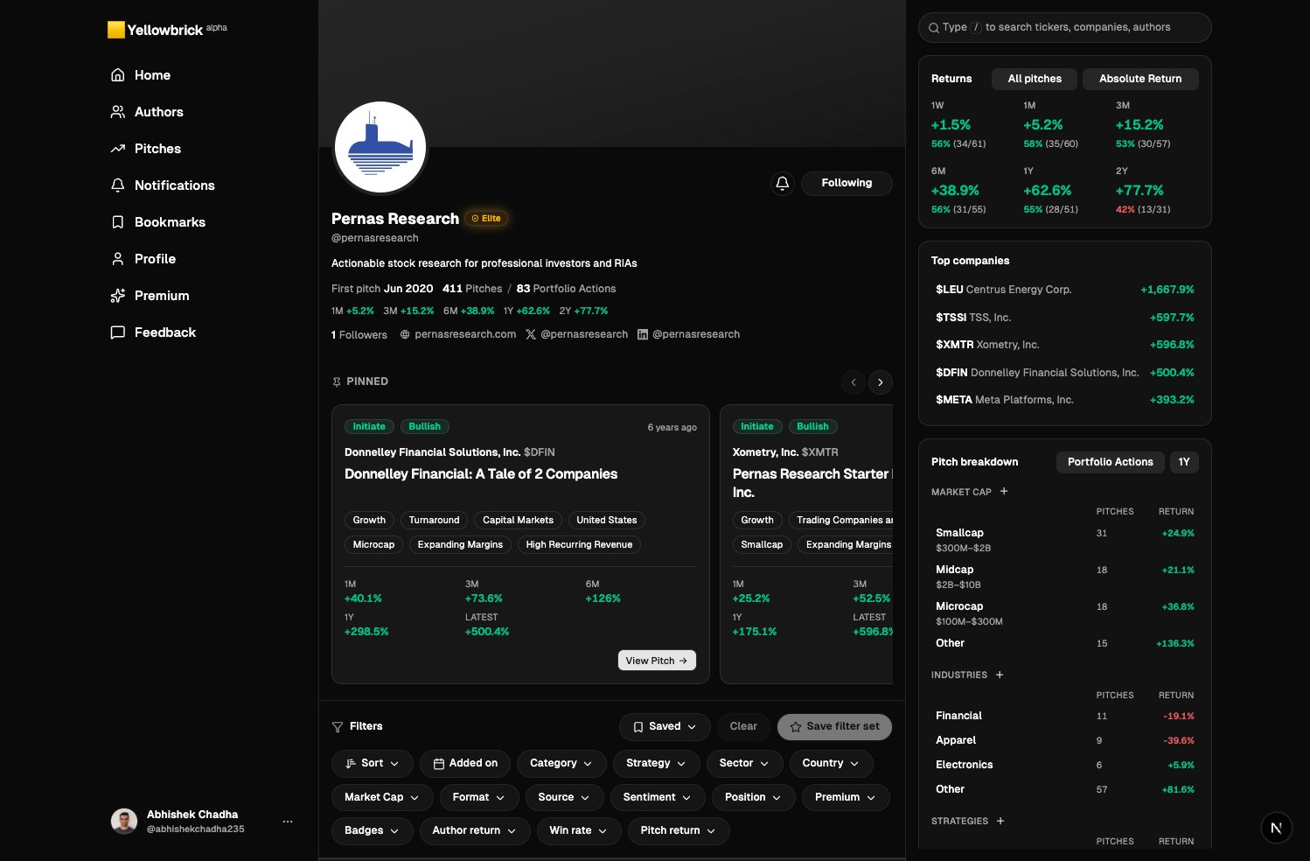Open Donnelley Financial: A Tale of 2 Companies

coord(481,474)
